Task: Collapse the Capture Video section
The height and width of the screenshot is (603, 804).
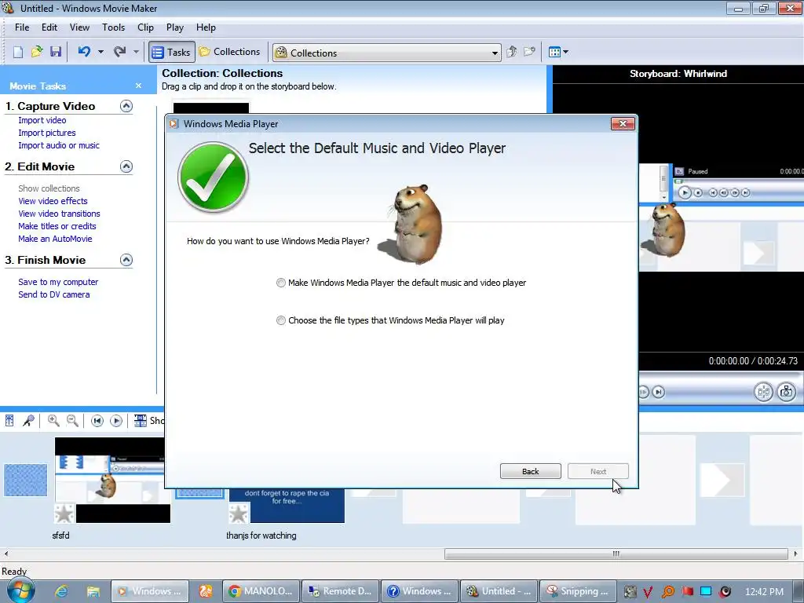Action: click(126, 106)
